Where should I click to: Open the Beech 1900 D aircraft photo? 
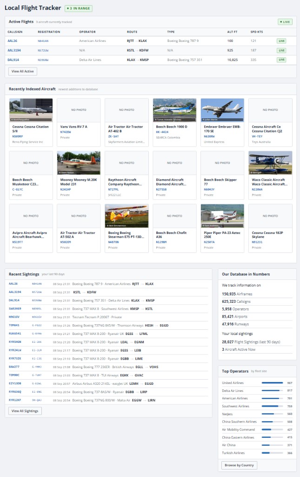(x=174, y=110)
